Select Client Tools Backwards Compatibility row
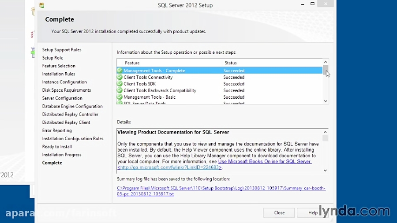The width and height of the screenshot is (397, 223). [220, 90]
